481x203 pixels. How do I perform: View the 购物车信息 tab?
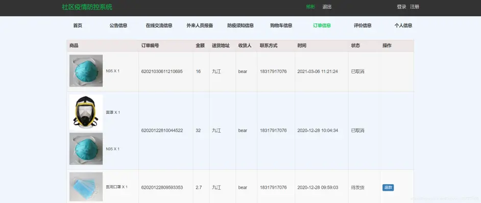(x=281, y=26)
